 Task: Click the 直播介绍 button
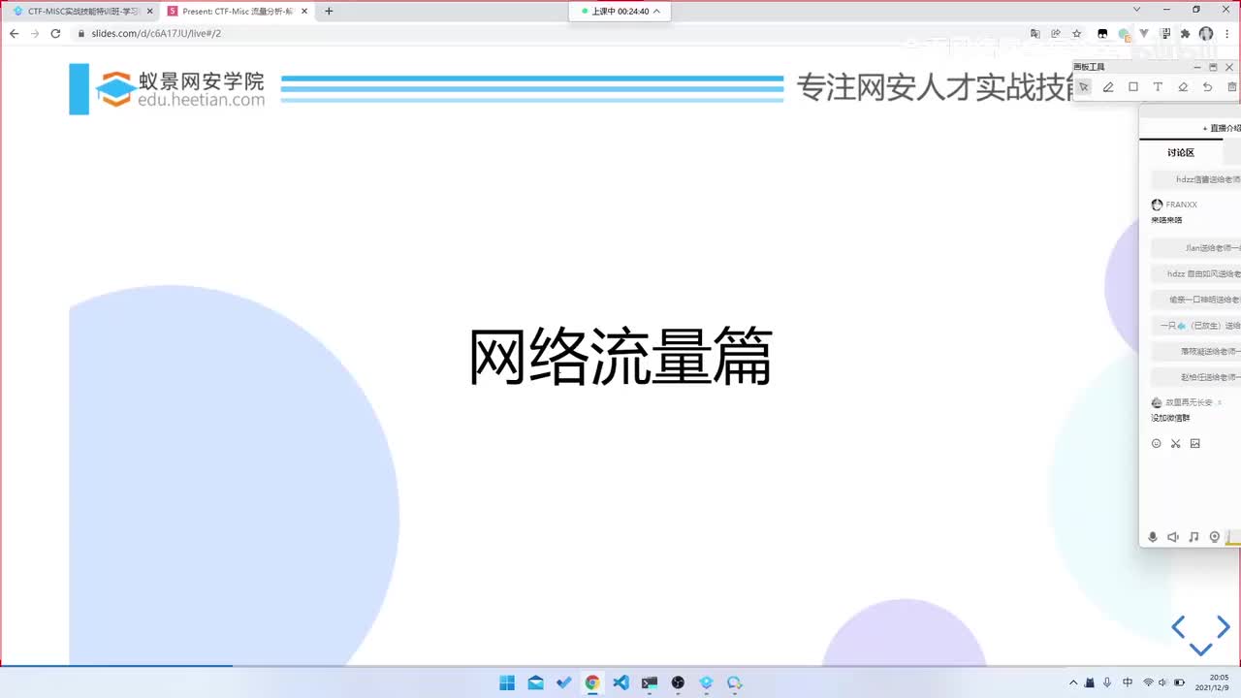click(x=1222, y=128)
